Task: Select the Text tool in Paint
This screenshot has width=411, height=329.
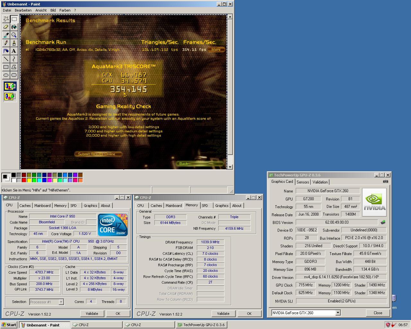Action: (x=14, y=51)
